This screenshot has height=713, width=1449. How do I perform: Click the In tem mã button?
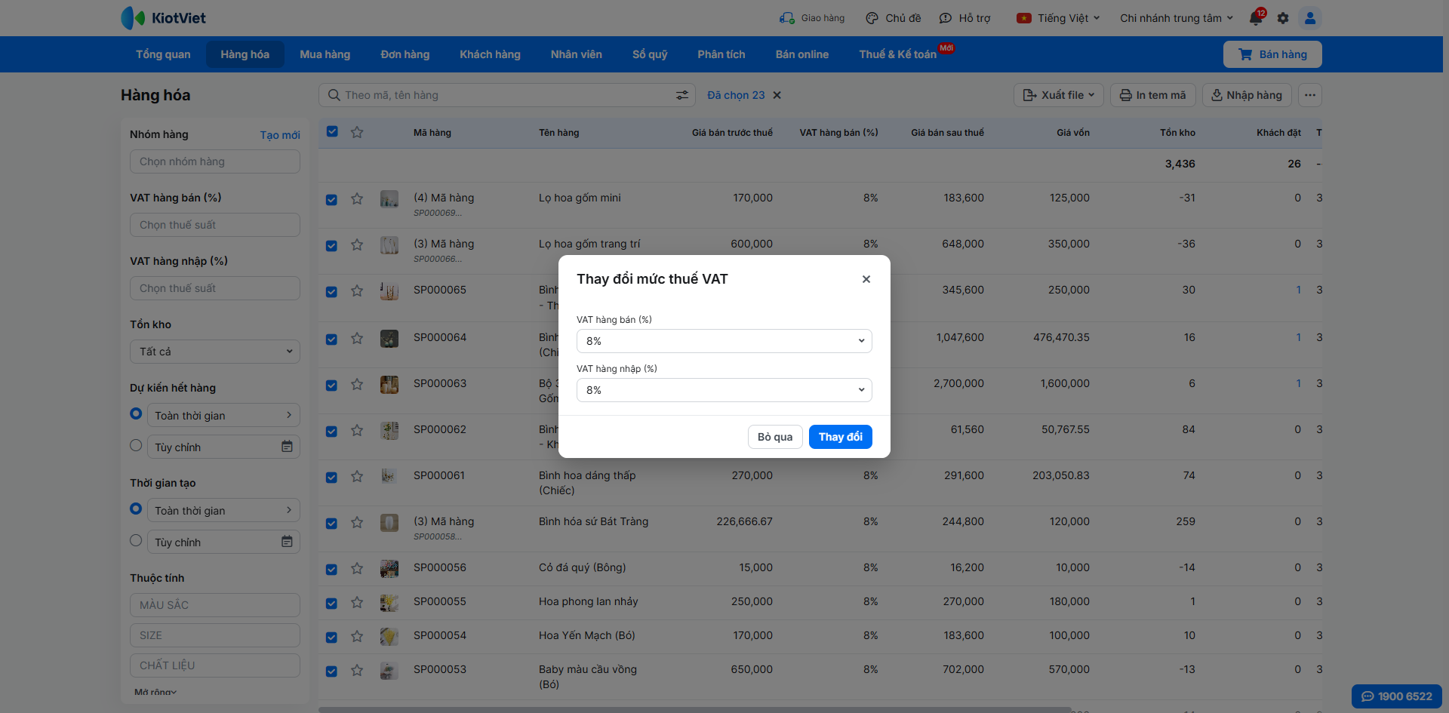click(x=1153, y=95)
